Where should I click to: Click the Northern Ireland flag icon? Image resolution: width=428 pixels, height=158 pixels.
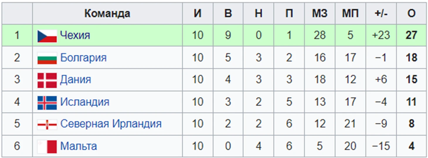coord(47,125)
